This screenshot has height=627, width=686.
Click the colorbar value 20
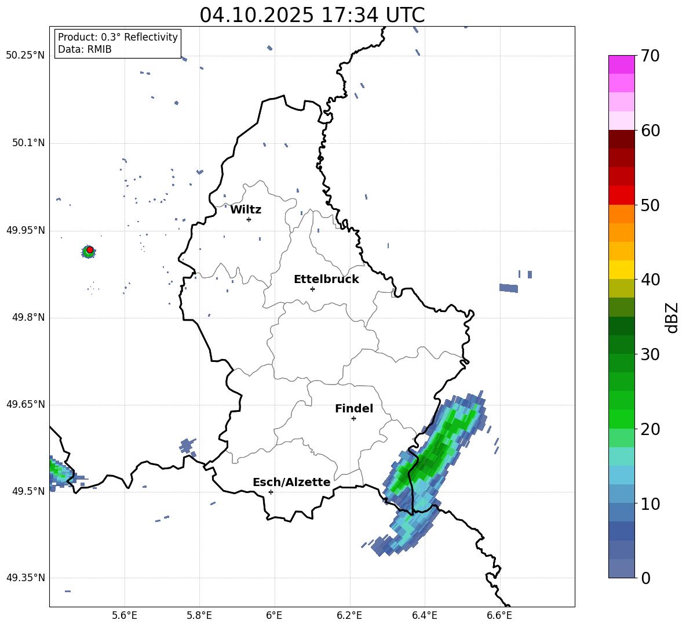(651, 429)
